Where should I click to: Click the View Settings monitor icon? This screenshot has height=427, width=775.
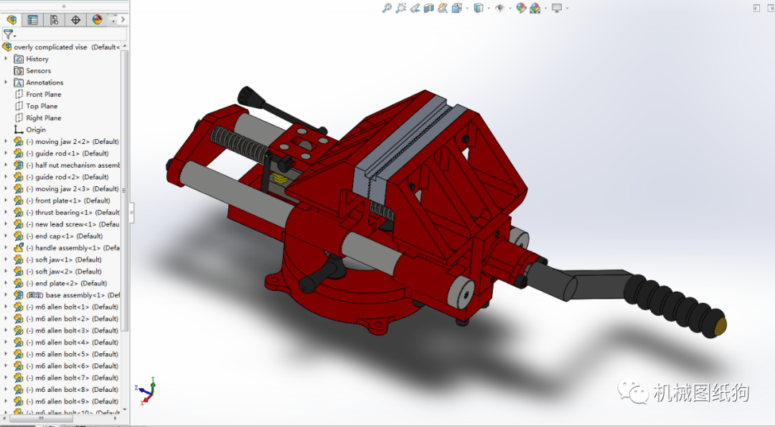tap(556, 7)
